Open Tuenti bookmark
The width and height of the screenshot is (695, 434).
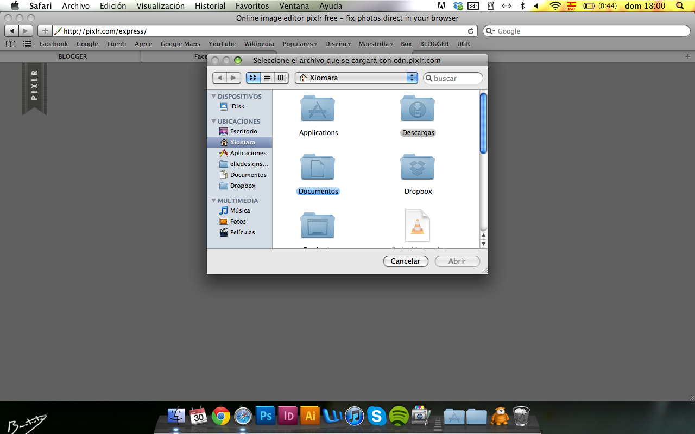pyautogui.click(x=116, y=44)
